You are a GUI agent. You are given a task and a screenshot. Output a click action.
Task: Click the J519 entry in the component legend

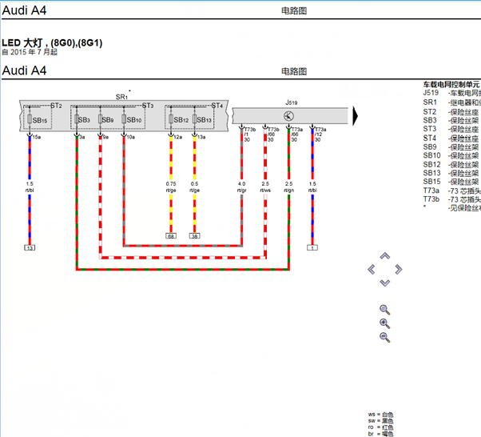(452, 93)
